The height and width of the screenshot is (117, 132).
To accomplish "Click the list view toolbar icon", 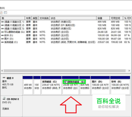I will [x=5, y=13].
